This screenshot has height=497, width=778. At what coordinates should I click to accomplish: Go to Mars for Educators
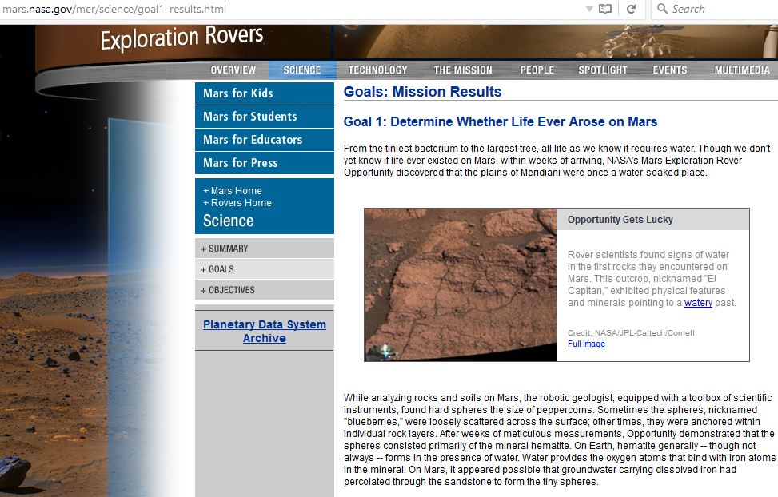[265, 140]
